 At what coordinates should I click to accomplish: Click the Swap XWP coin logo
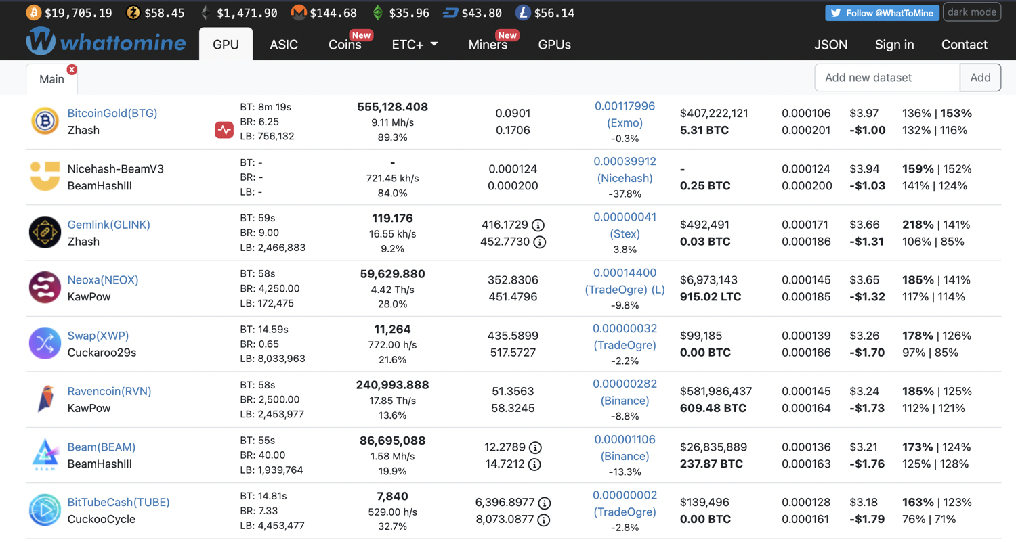(45, 344)
